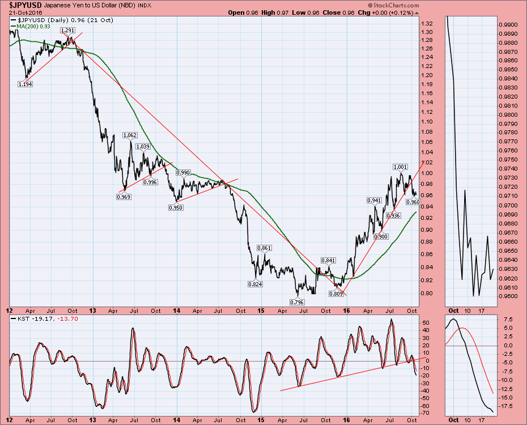Click the 1.194 low price label
This screenshot has height=425, width=527.
click(x=25, y=84)
